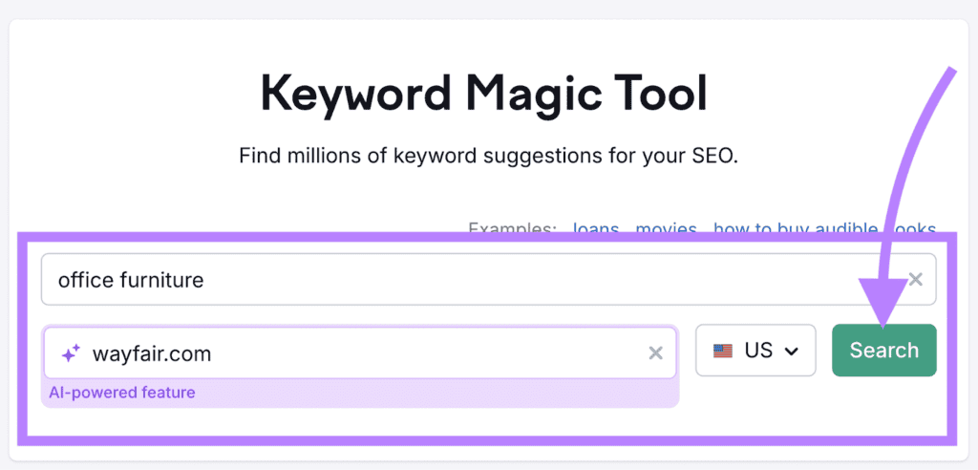Clear the wayfair.com domain field

point(655,353)
